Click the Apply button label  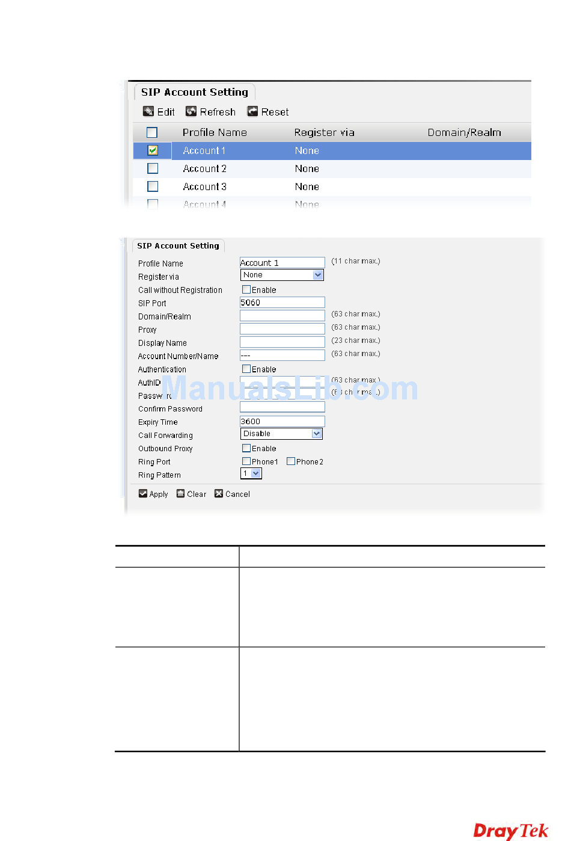coord(159,494)
